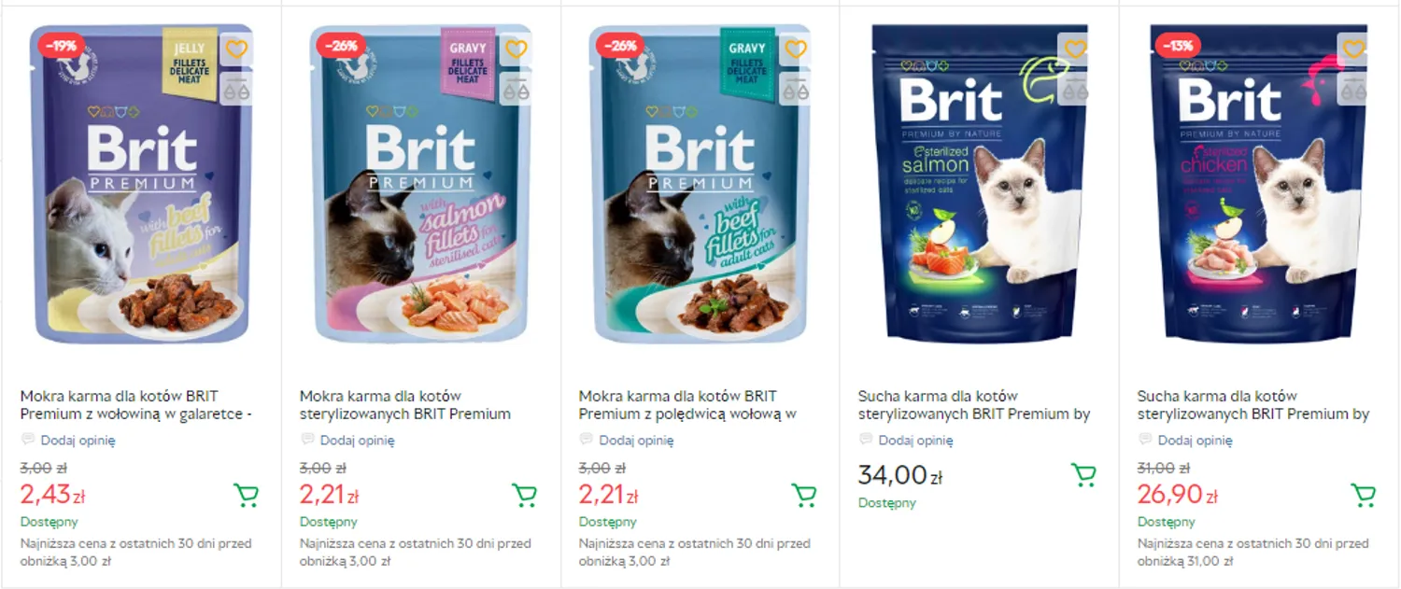Open the Brit salmon fillets gravy pouch image
Screen dimensions: 1401x589
click(x=420, y=187)
